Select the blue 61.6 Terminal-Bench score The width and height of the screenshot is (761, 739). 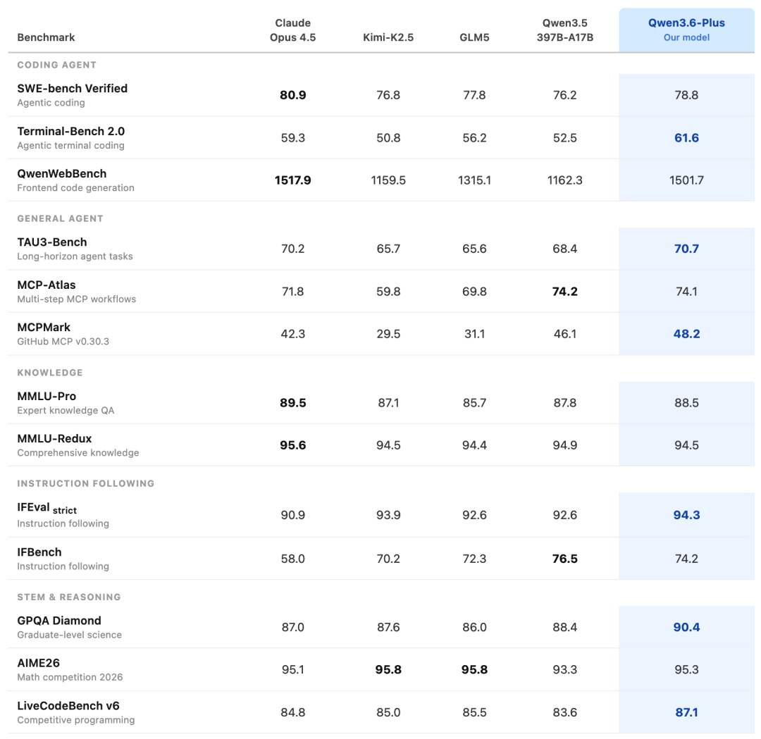[x=686, y=138]
